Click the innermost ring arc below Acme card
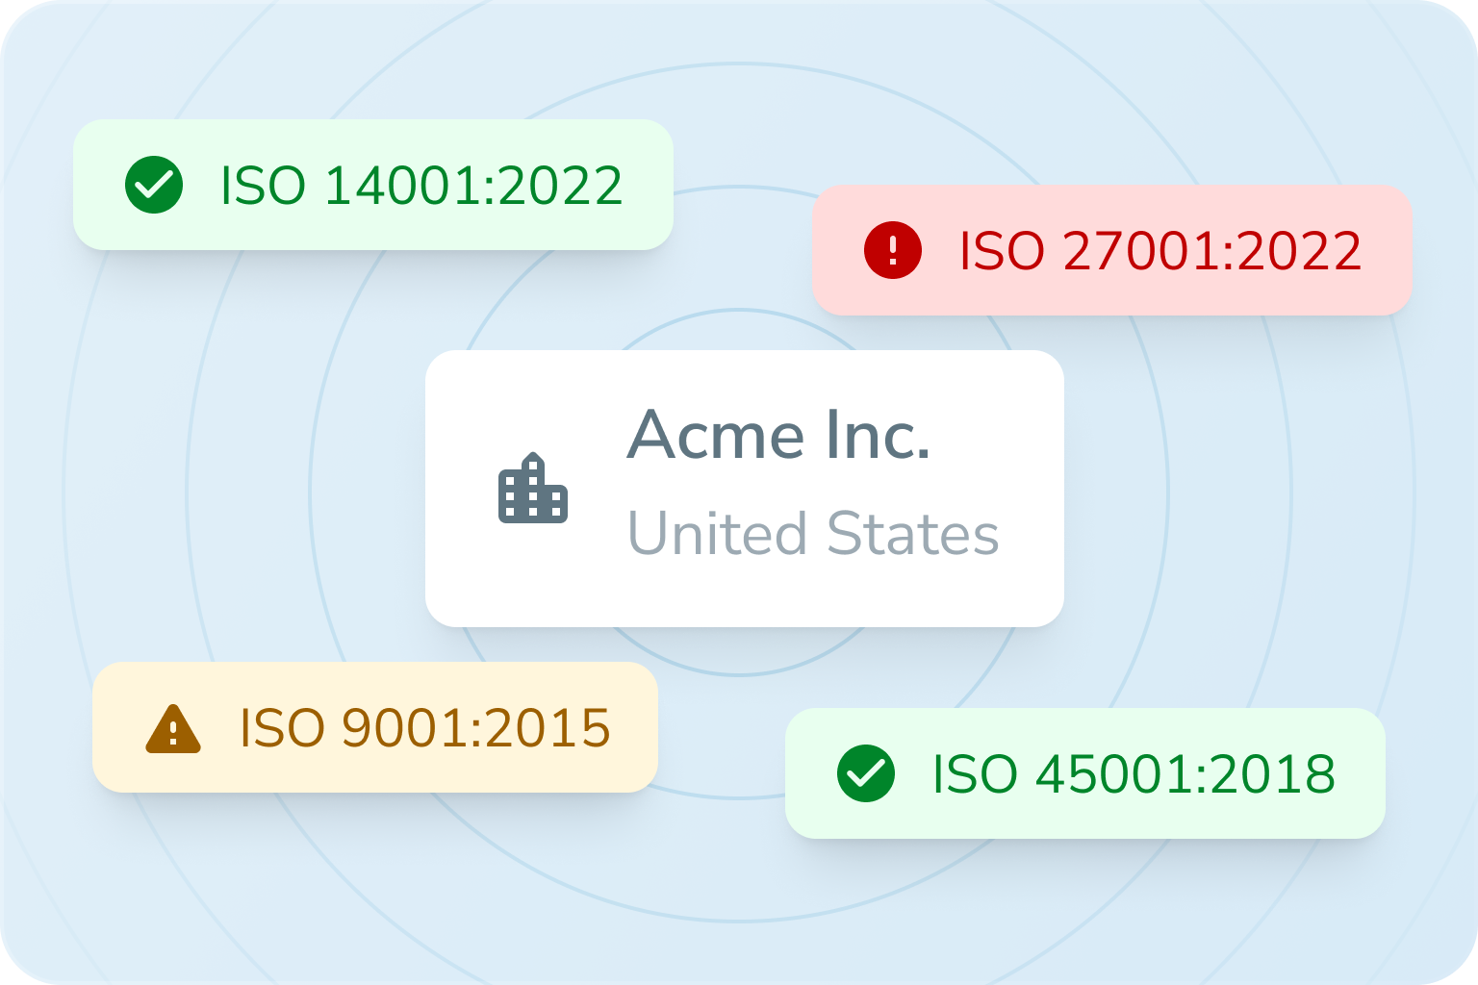 coord(739,672)
